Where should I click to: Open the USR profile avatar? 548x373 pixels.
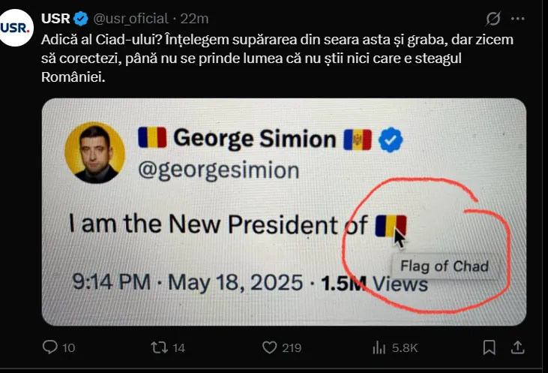click(16, 29)
